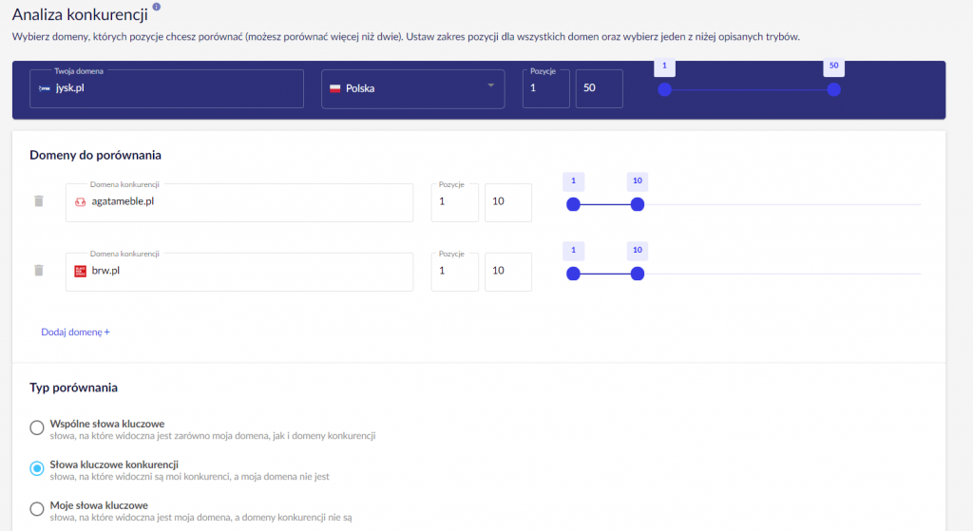This screenshot has width=973, height=531.
Task: Click the brw.pl competitor domain field
Action: coord(247,272)
